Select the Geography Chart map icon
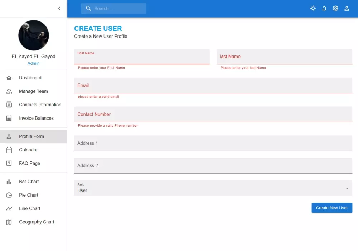This screenshot has height=251, width=358. click(9, 222)
